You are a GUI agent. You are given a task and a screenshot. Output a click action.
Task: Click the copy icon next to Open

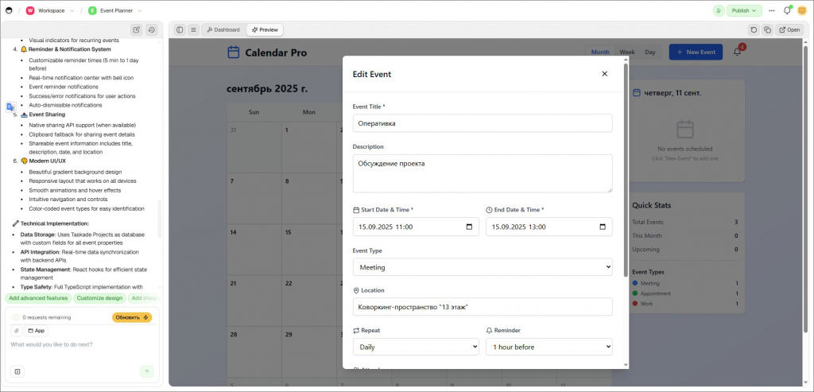(767, 30)
